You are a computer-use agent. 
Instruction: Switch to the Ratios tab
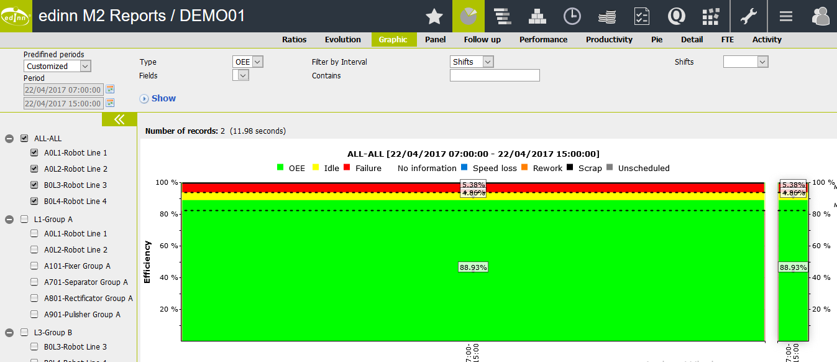click(x=295, y=39)
